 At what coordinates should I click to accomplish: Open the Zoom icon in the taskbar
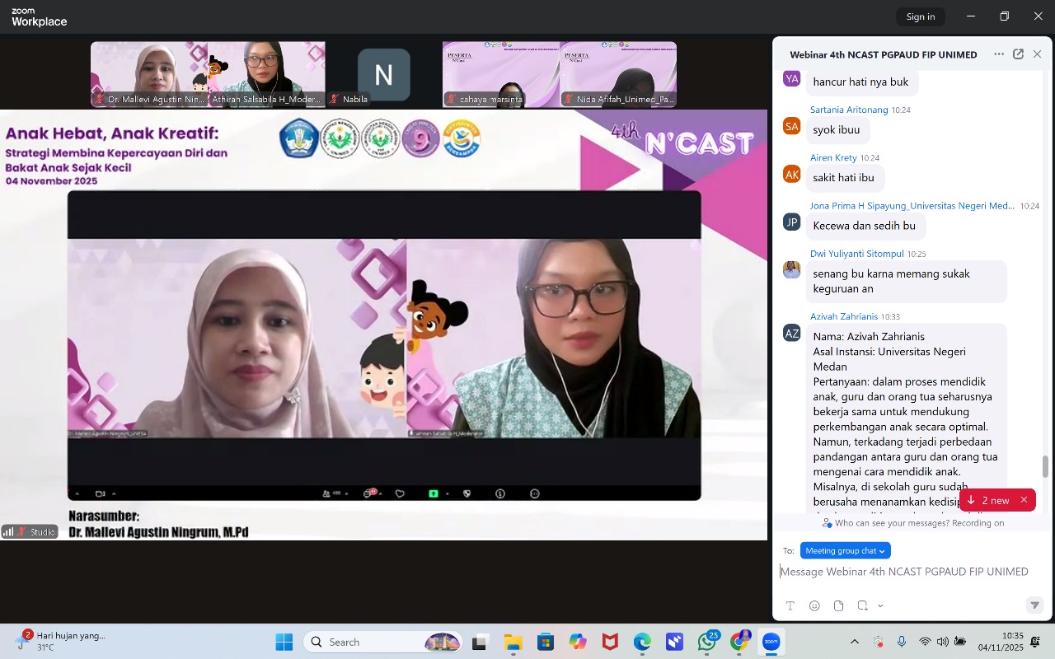(771, 642)
